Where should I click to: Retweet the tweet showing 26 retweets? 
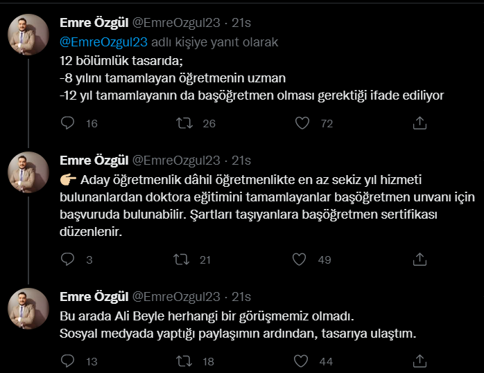click(184, 123)
